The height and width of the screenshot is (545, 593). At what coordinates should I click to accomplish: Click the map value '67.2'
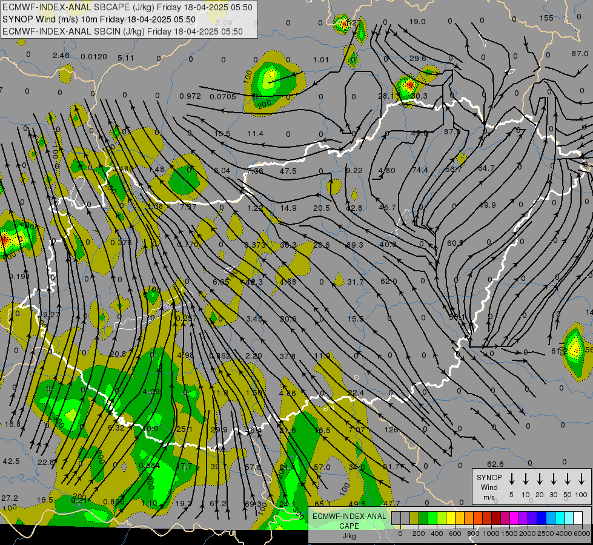click(218, 503)
